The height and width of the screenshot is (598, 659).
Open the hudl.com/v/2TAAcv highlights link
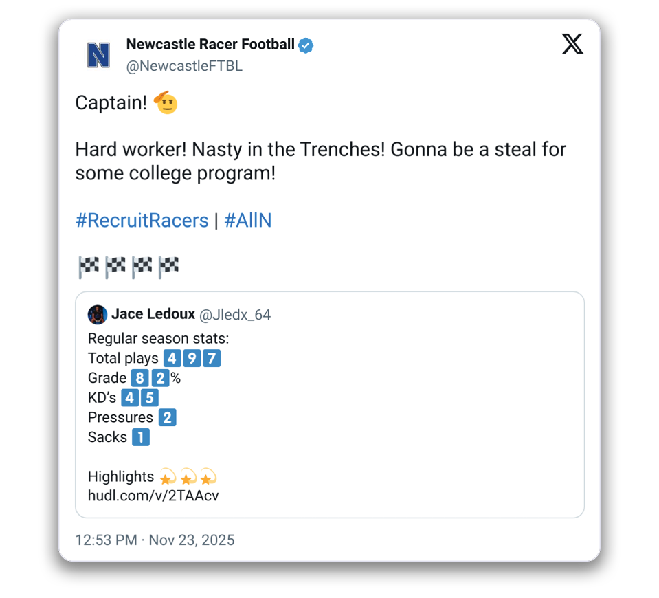pos(153,496)
